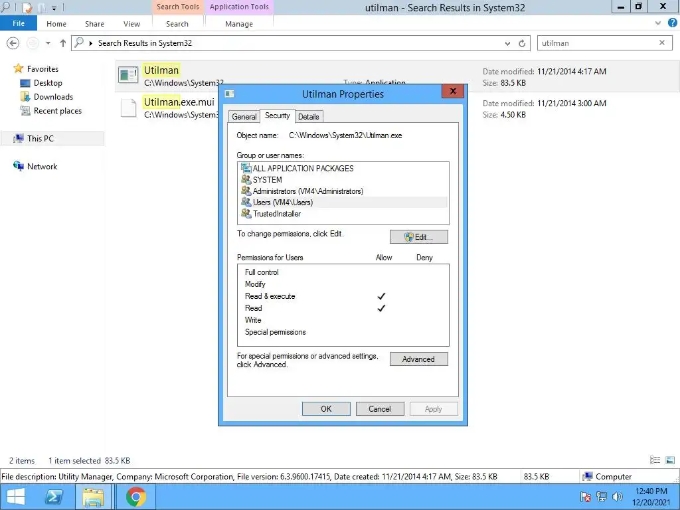
Task: Click the Apply button
Action: (433, 408)
